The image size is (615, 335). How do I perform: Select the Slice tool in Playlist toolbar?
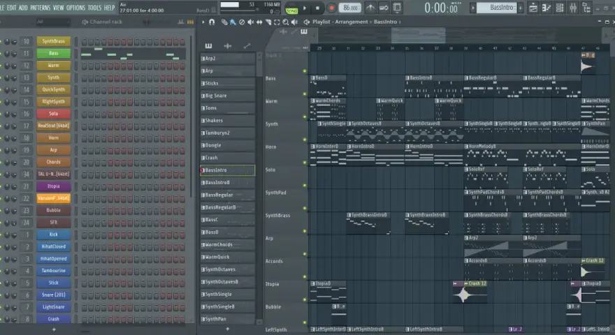pyautogui.click(x=268, y=22)
